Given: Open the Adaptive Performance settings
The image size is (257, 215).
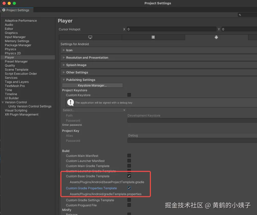Looking at the screenshot, I should click(21, 21).
